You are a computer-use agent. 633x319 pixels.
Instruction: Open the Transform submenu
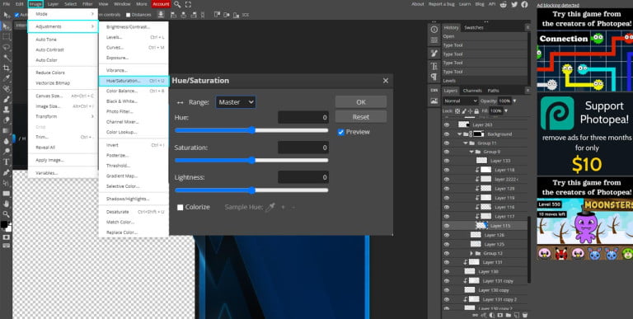coord(63,116)
